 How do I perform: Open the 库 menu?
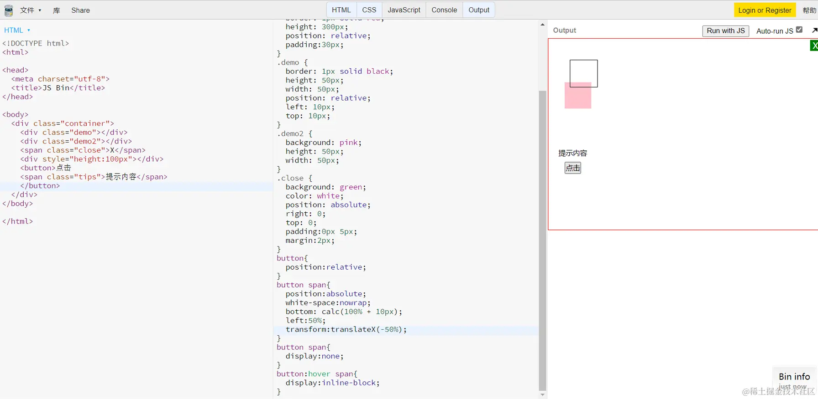coord(57,10)
